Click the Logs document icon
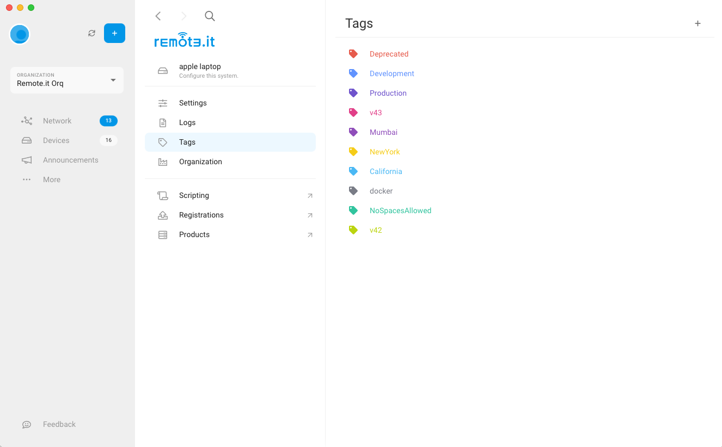The width and height of the screenshot is (722, 447). click(163, 122)
